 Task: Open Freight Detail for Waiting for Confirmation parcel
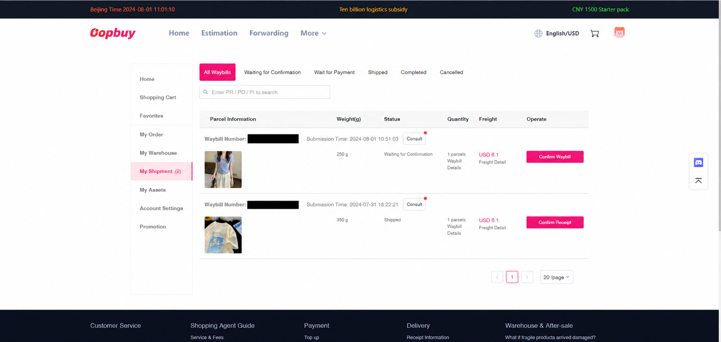492,162
